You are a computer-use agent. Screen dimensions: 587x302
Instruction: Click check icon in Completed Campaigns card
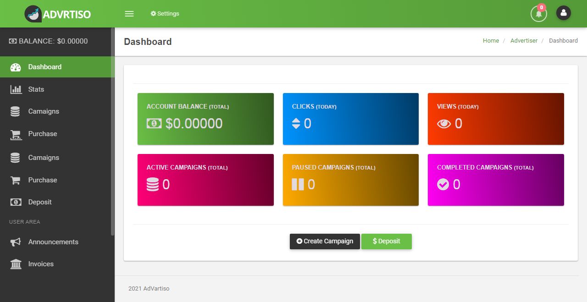(443, 184)
